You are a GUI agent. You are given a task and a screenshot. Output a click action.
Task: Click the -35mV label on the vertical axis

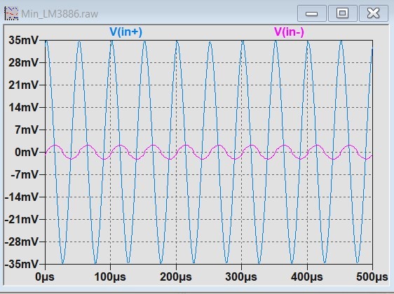point(22,264)
